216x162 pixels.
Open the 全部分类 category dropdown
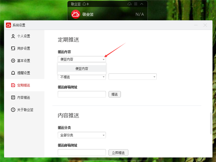82,135
